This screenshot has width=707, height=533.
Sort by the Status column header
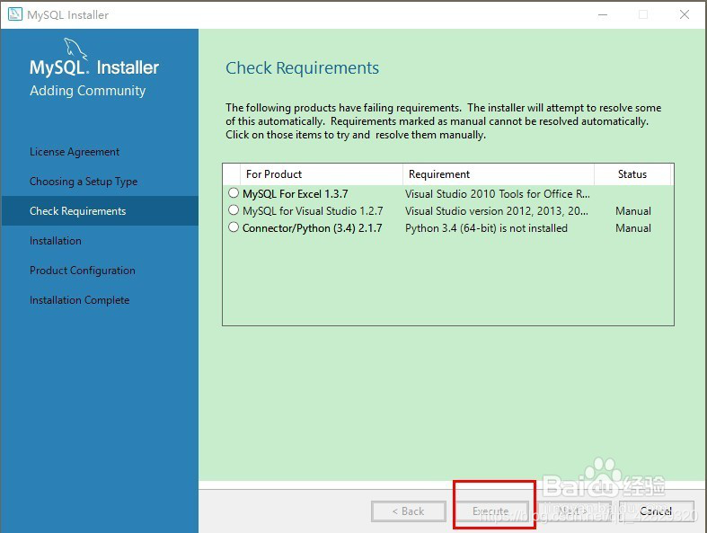click(x=632, y=174)
